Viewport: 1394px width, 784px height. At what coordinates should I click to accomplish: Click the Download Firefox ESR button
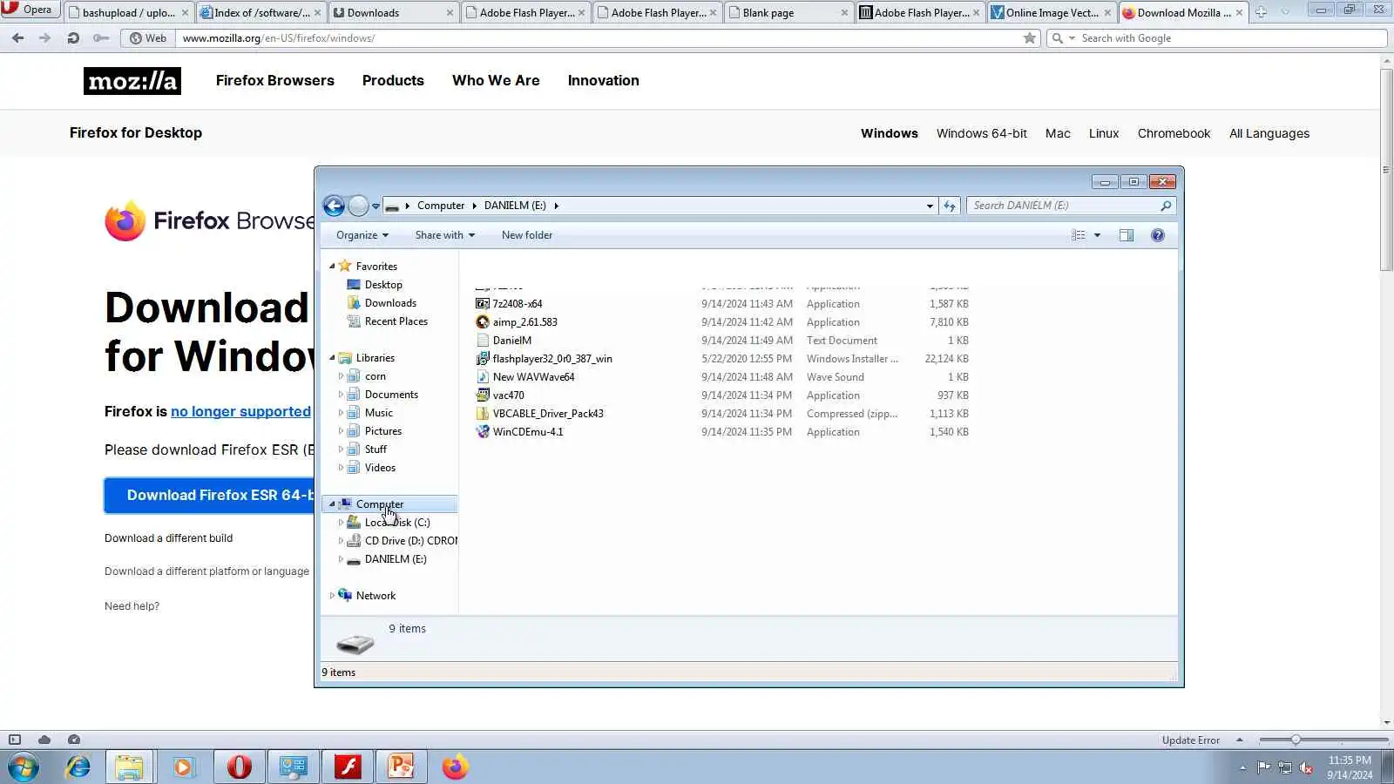[209, 495]
